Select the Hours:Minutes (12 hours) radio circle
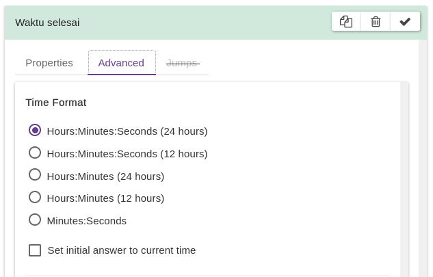Image resolution: width=433 pixels, height=277 pixels. tap(35, 197)
